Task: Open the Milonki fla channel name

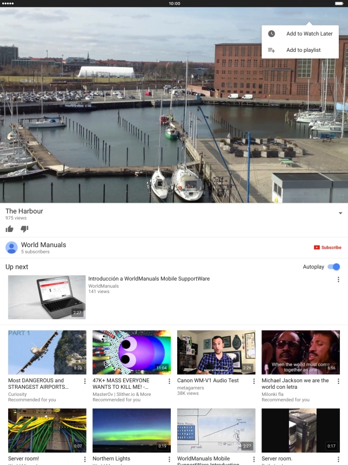Action: 272,394
